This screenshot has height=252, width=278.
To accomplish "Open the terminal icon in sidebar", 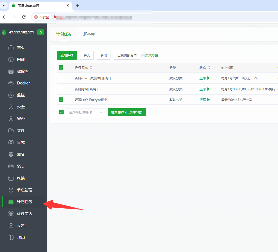I will pos(11,178).
